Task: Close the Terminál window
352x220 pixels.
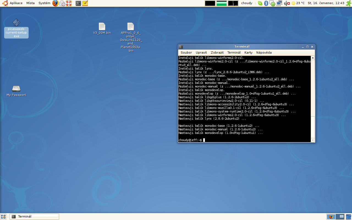Action: [x=312, y=47]
